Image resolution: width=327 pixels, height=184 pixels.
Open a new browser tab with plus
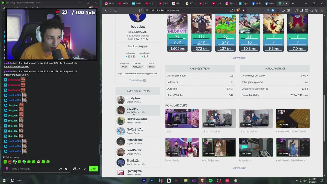[x=293, y=3]
